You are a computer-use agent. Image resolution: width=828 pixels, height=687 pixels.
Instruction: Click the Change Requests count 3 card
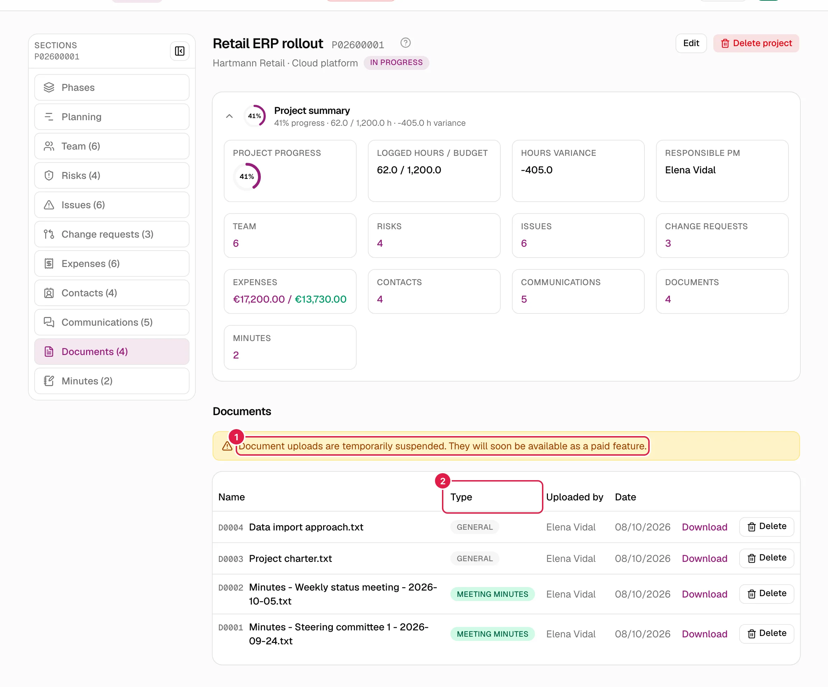[x=722, y=236]
